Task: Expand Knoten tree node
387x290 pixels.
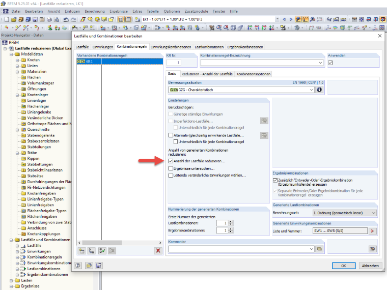Action: pyautogui.click(x=17, y=60)
